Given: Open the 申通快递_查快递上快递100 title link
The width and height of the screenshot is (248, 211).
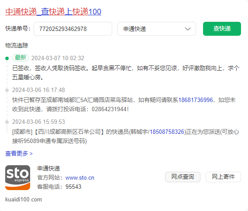Looking at the screenshot, I should 53,12.
